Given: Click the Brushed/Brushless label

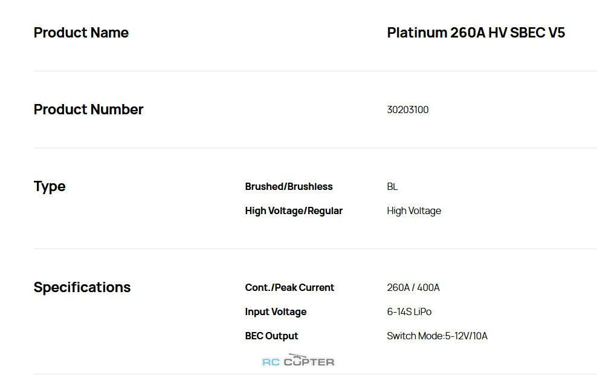Looking at the screenshot, I should 289,187.
